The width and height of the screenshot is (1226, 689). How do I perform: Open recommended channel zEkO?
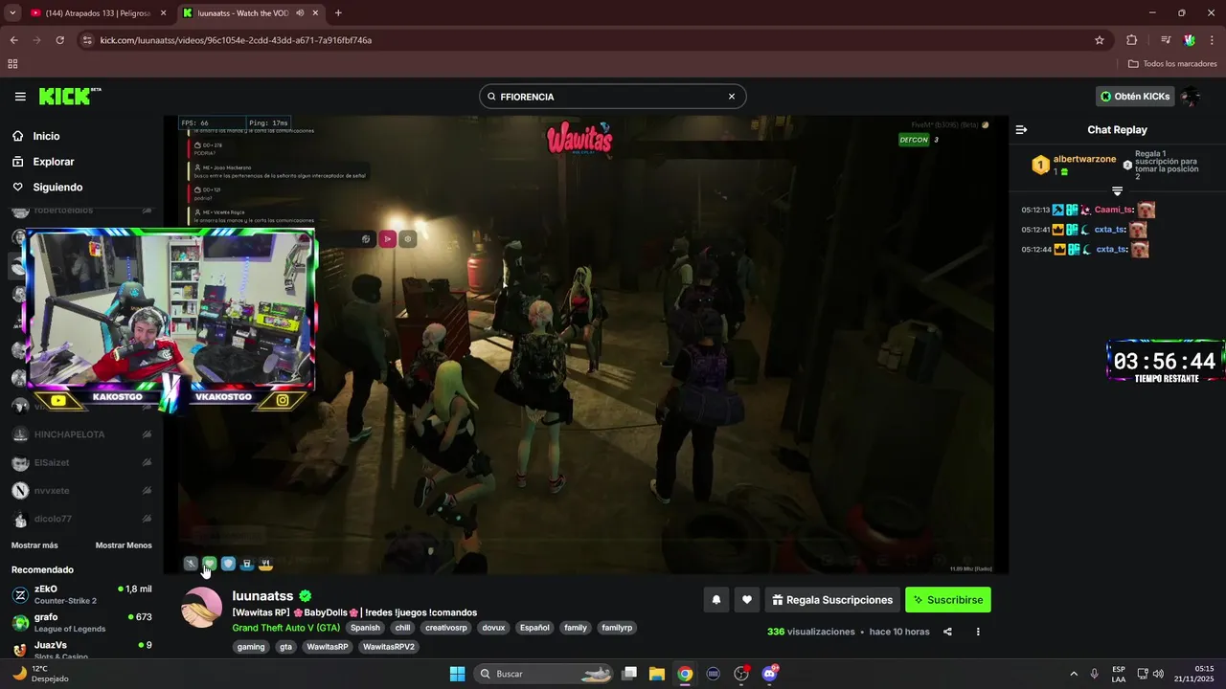pyautogui.click(x=81, y=594)
